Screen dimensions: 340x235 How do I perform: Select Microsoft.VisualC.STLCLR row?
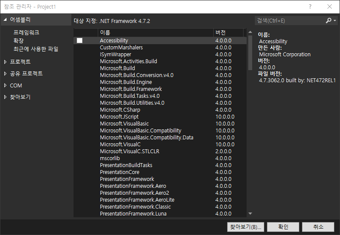[x=160, y=151]
